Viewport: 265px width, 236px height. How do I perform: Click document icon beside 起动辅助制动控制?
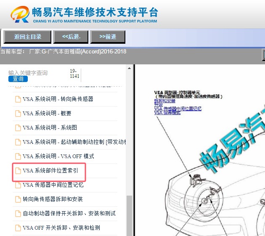point(18,142)
